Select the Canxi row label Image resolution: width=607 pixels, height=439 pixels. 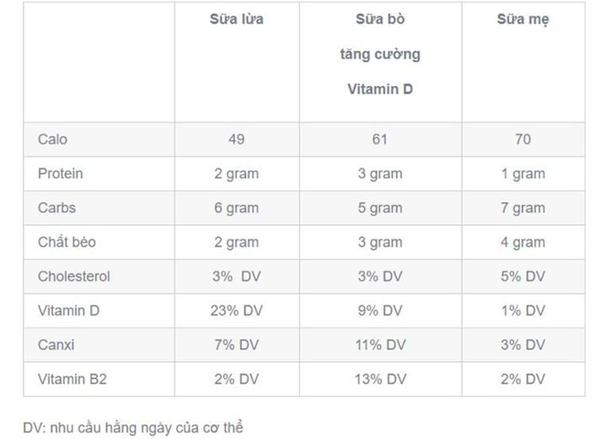coord(56,344)
